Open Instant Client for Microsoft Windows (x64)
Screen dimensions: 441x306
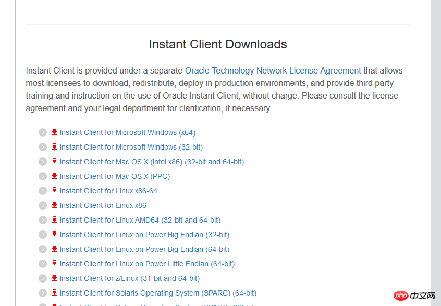tap(127, 132)
